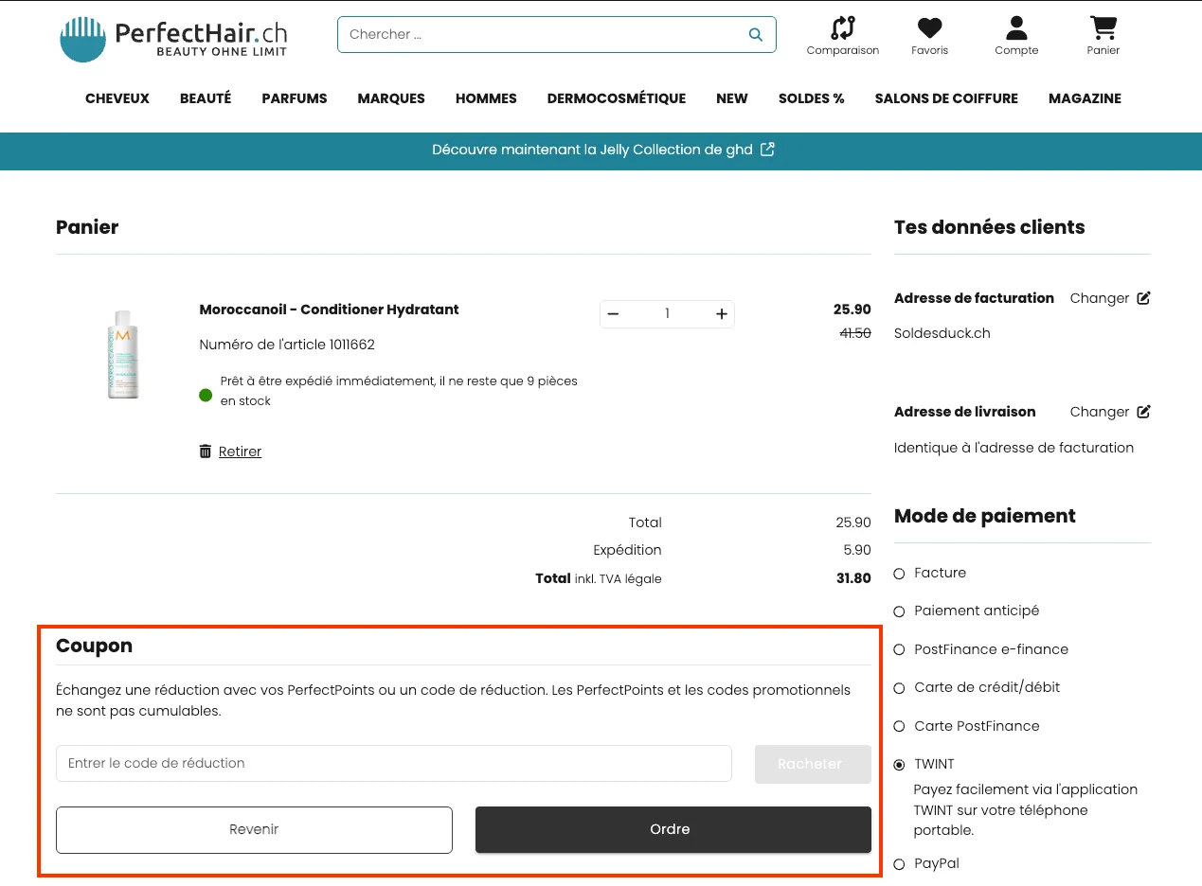Viewport: 1202px width, 886px height.
Task: Click edit icon beside delivery address Changer
Action: click(1143, 412)
